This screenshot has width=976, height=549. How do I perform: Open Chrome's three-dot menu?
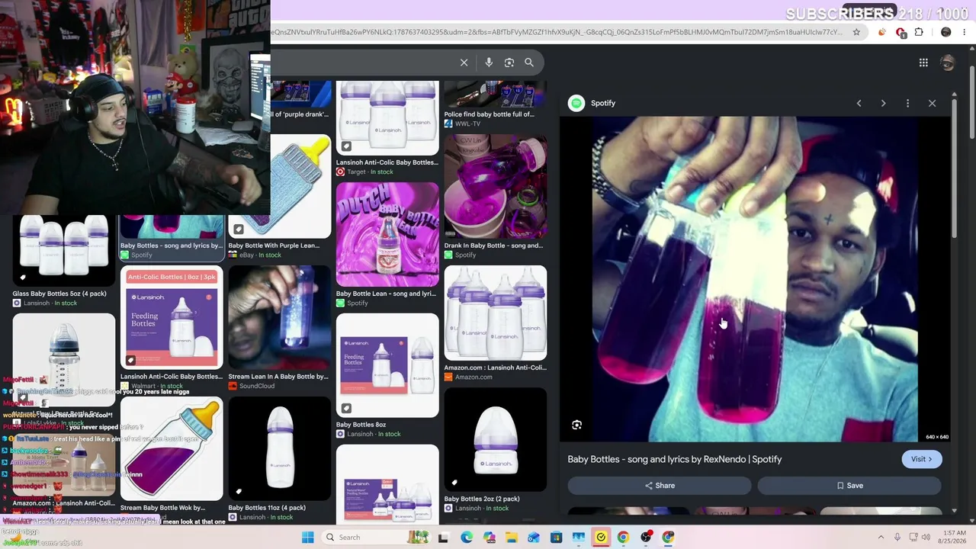(x=965, y=32)
